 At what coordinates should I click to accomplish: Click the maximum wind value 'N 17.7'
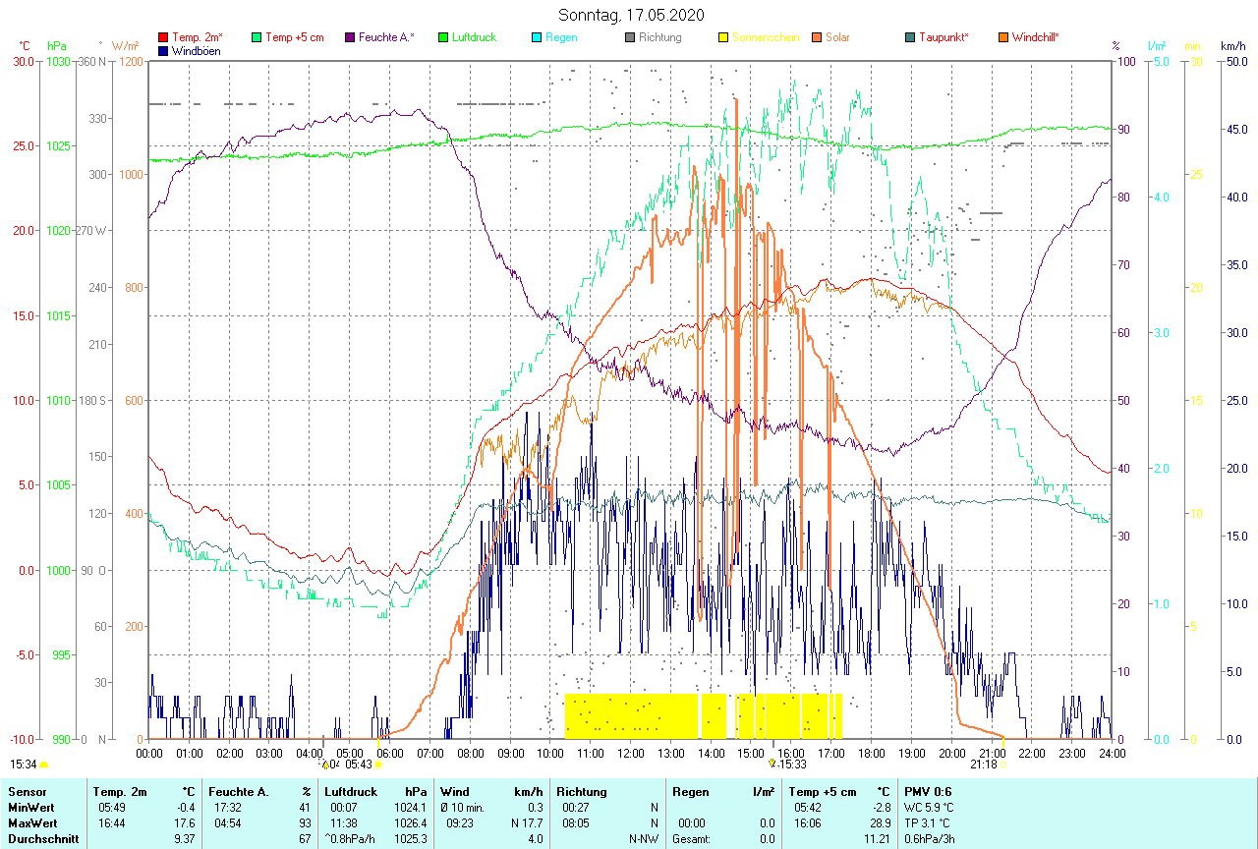pyautogui.click(x=527, y=823)
